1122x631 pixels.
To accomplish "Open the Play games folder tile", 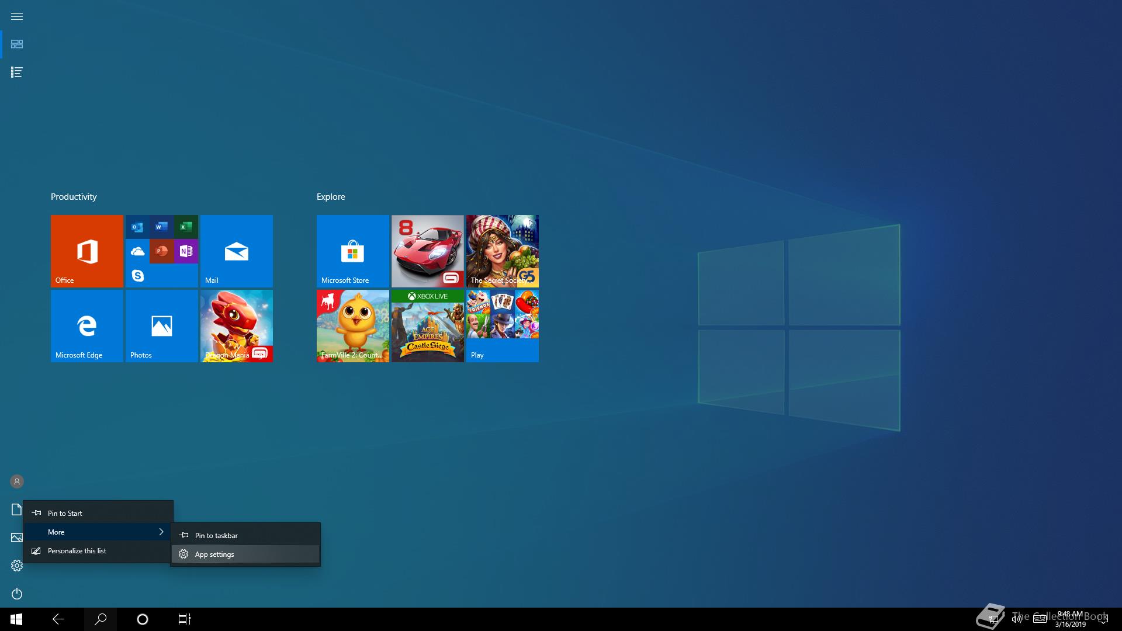I will [503, 326].
